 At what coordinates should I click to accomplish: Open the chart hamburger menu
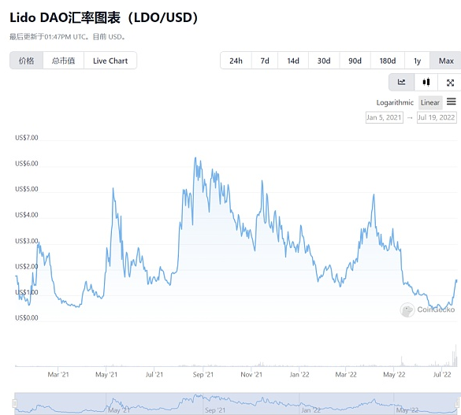pos(452,102)
